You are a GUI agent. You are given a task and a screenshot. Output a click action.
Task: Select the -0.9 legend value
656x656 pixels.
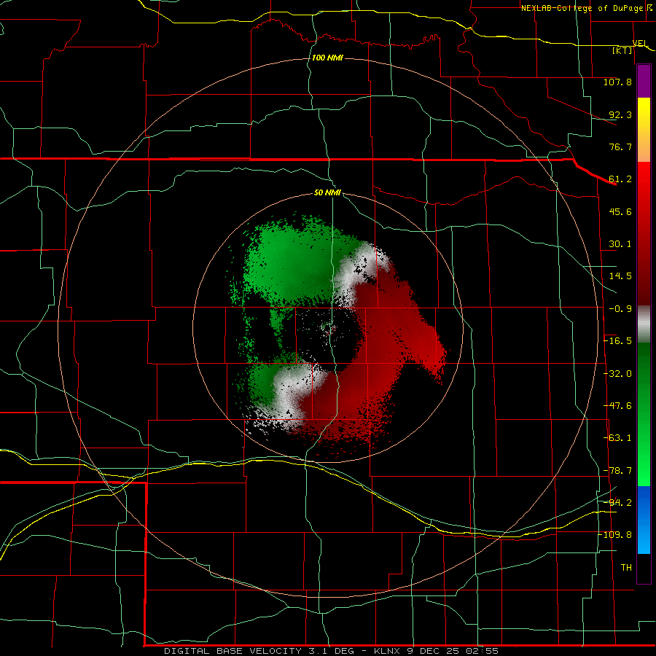[620, 309]
